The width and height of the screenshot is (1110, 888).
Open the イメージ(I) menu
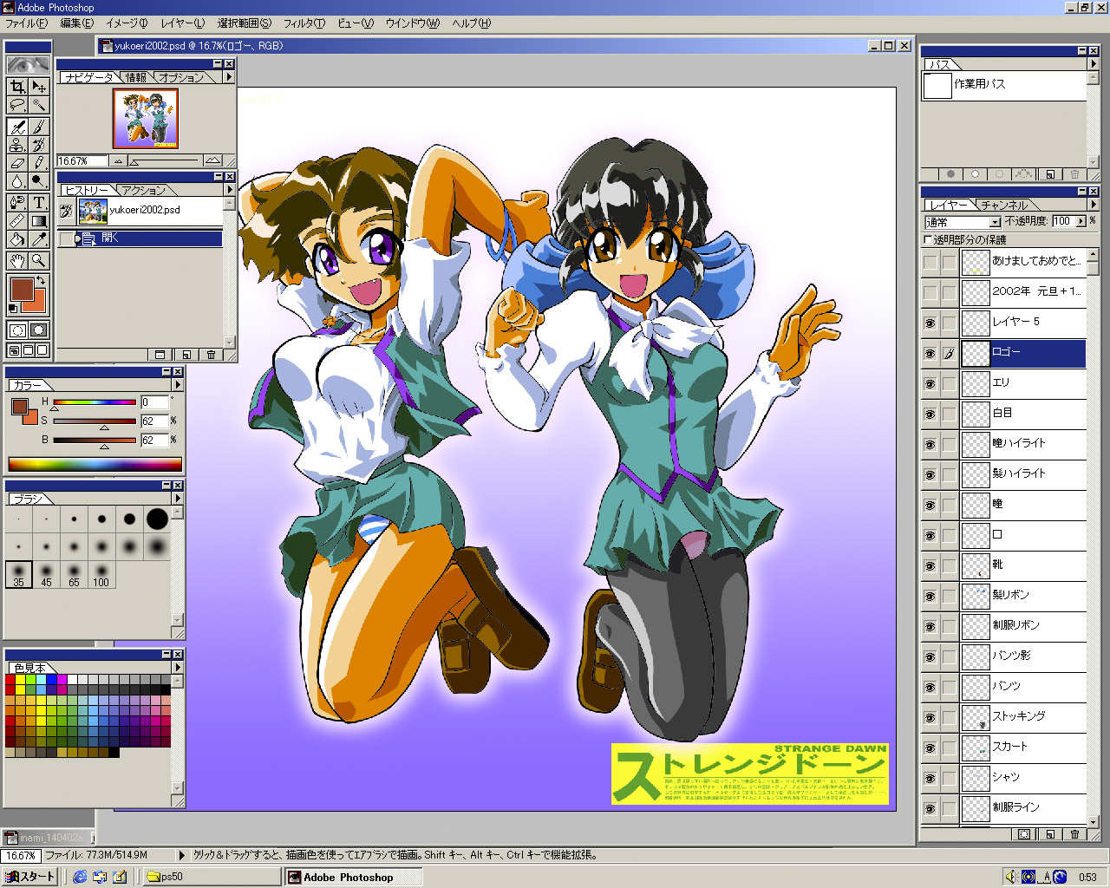coord(127,23)
